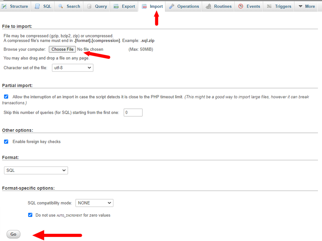Screen dimensions: 322x241
Task: Click the SQL tab icon
Action: (x=37, y=7)
